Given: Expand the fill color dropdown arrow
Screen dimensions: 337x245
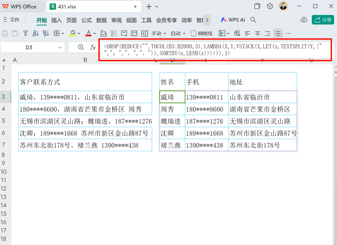Looking at the screenshot, I should tap(79, 34).
